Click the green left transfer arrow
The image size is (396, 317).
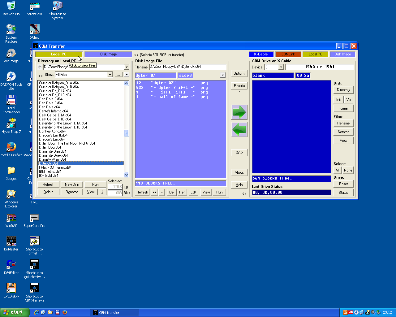239,129
